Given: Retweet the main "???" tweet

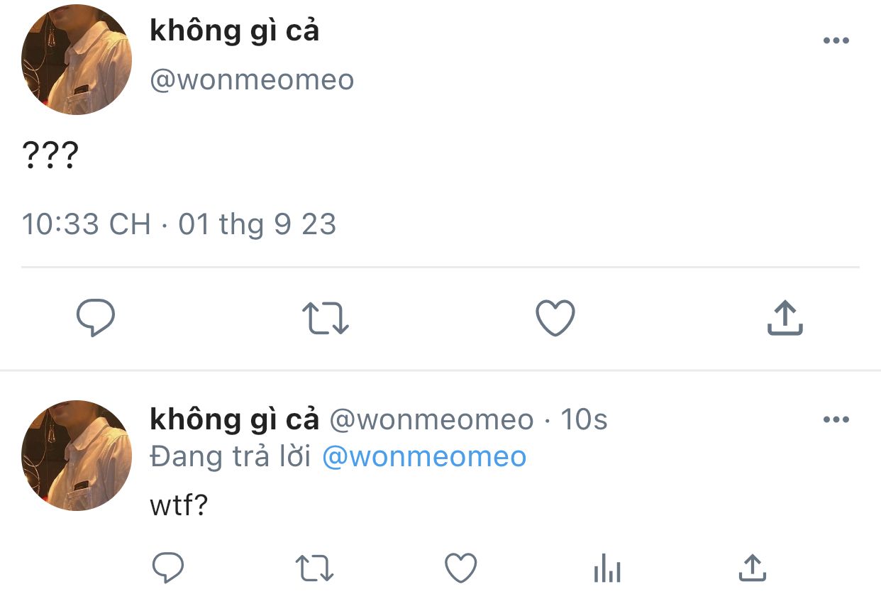Looking at the screenshot, I should pos(326,319).
